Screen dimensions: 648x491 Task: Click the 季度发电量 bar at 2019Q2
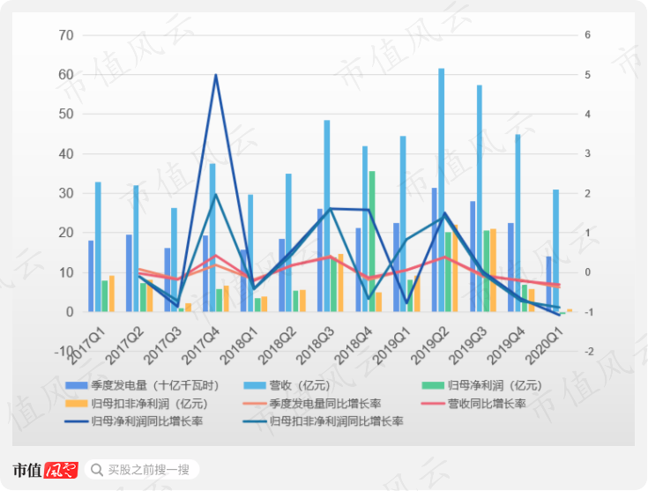click(x=435, y=249)
